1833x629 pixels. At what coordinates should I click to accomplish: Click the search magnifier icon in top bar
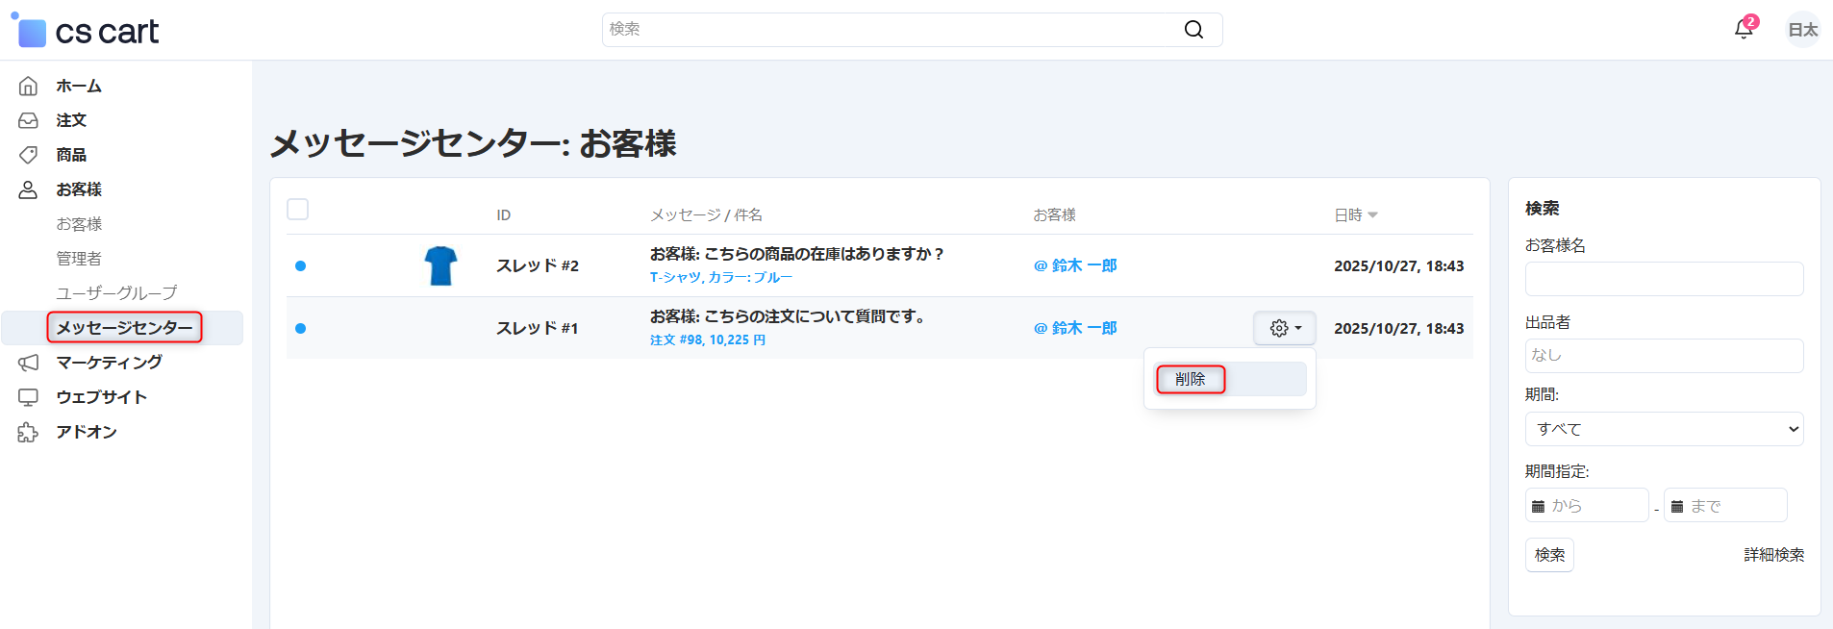click(1193, 30)
